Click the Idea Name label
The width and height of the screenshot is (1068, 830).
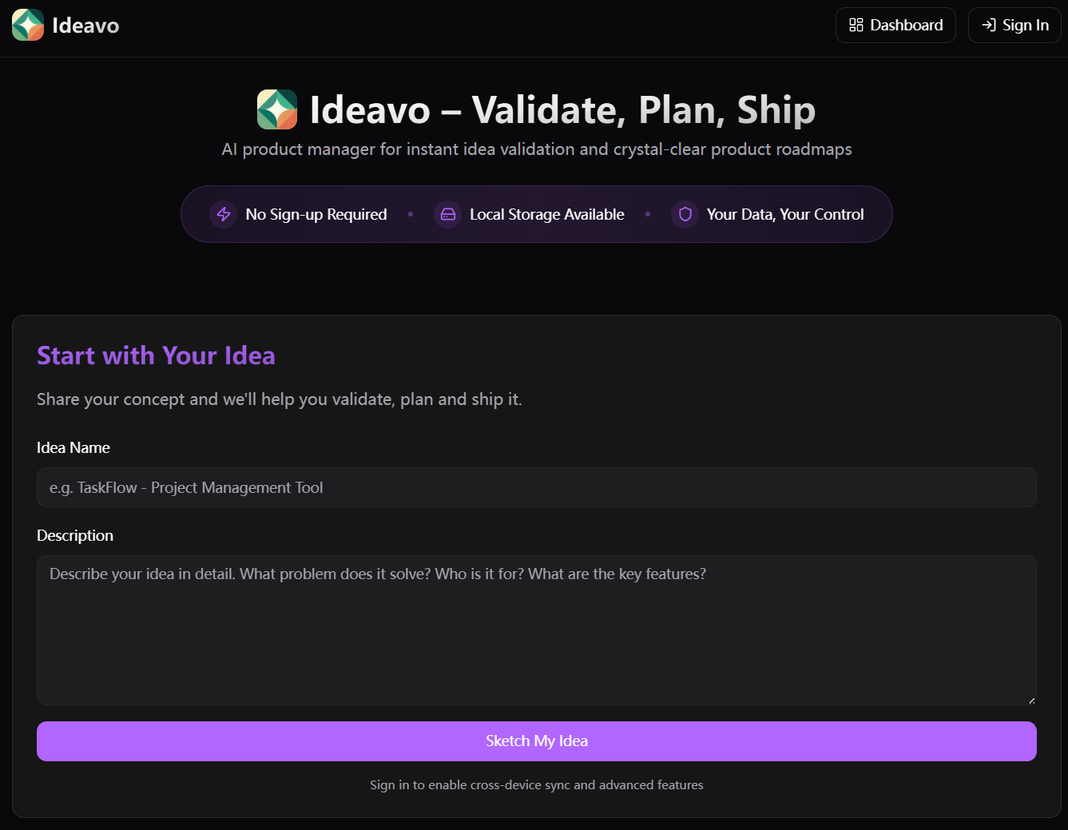(x=73, y=447)
